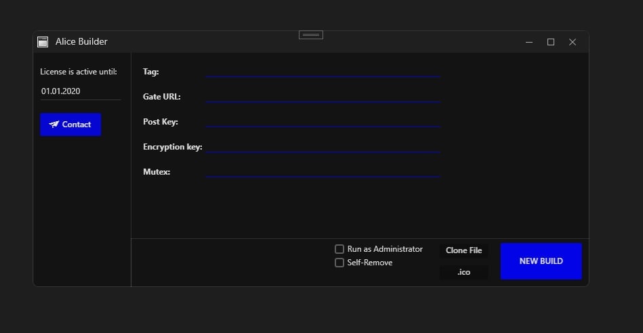Viewport: 643px width, 333px height.
Task: Click the Alice Builder window icon
Action: click(x=43, y=42)
